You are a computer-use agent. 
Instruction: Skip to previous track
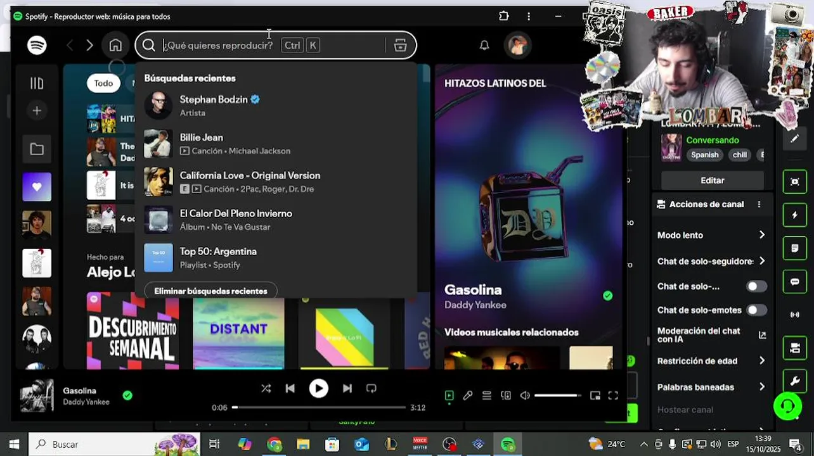(x=290, y=388)
